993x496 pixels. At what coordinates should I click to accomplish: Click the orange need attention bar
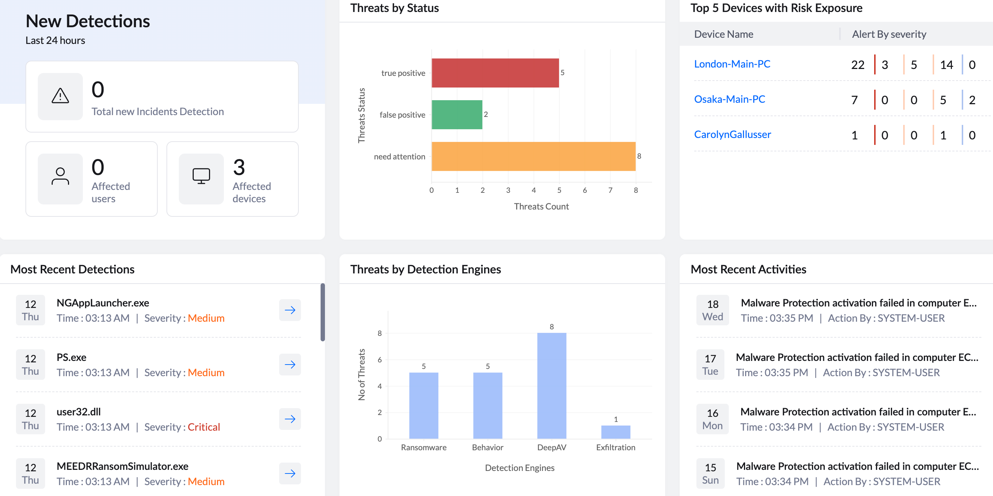(x=534, y=156)
